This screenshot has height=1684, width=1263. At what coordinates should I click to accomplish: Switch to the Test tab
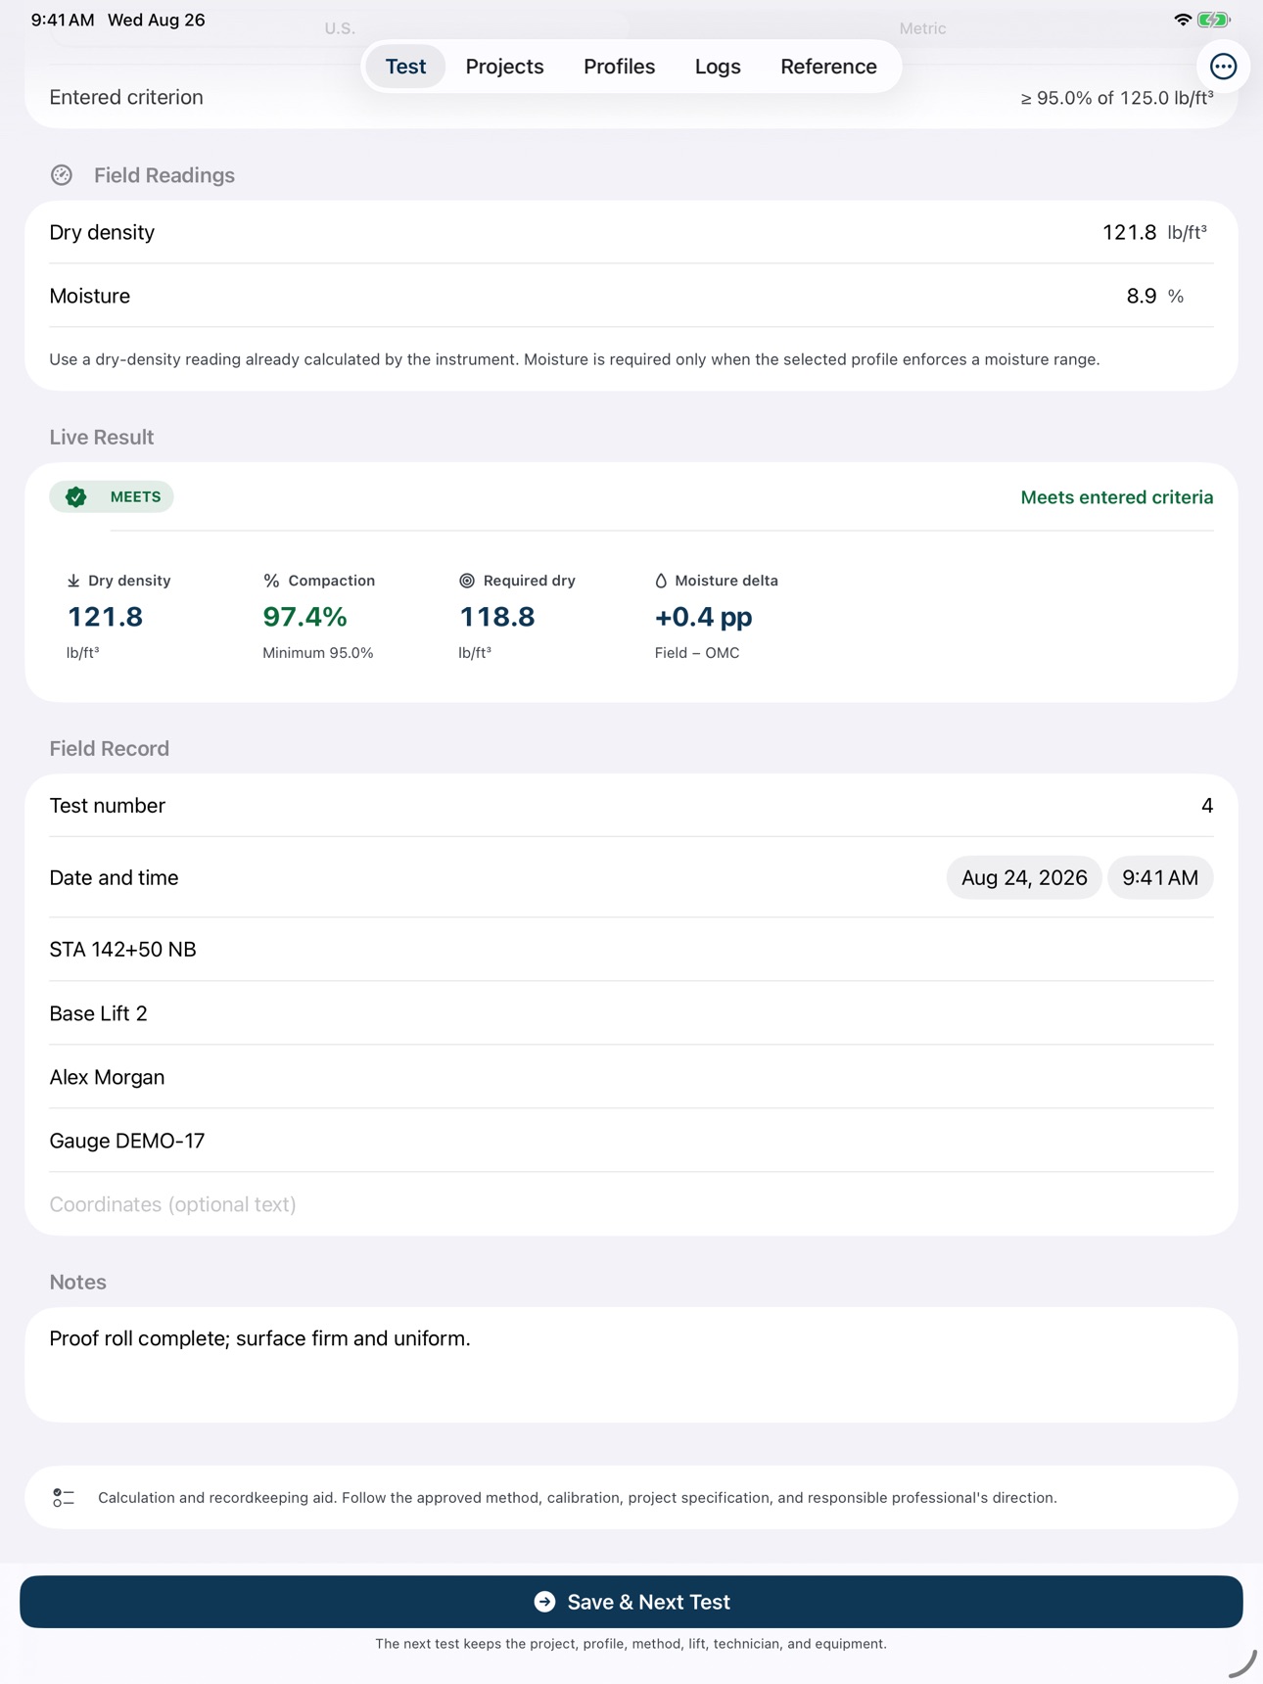tap(405, 67)
